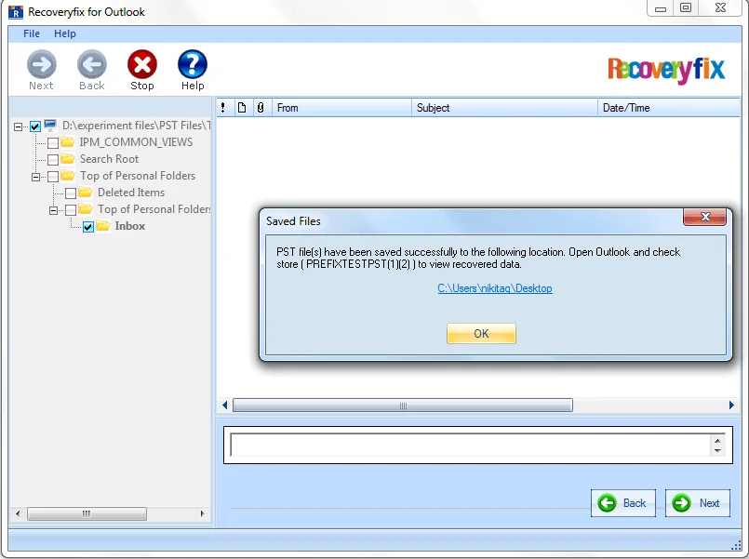Select the Search Root tree label
The image size is (749, 559).
[110, 159]
